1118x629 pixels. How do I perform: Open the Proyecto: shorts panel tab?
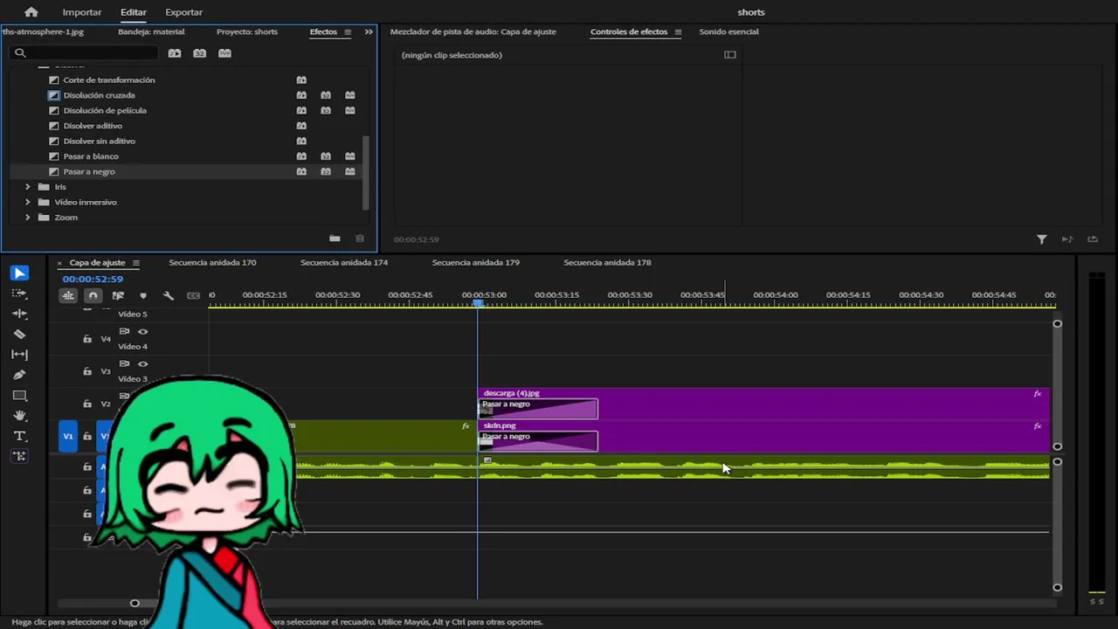pos(247,31)
